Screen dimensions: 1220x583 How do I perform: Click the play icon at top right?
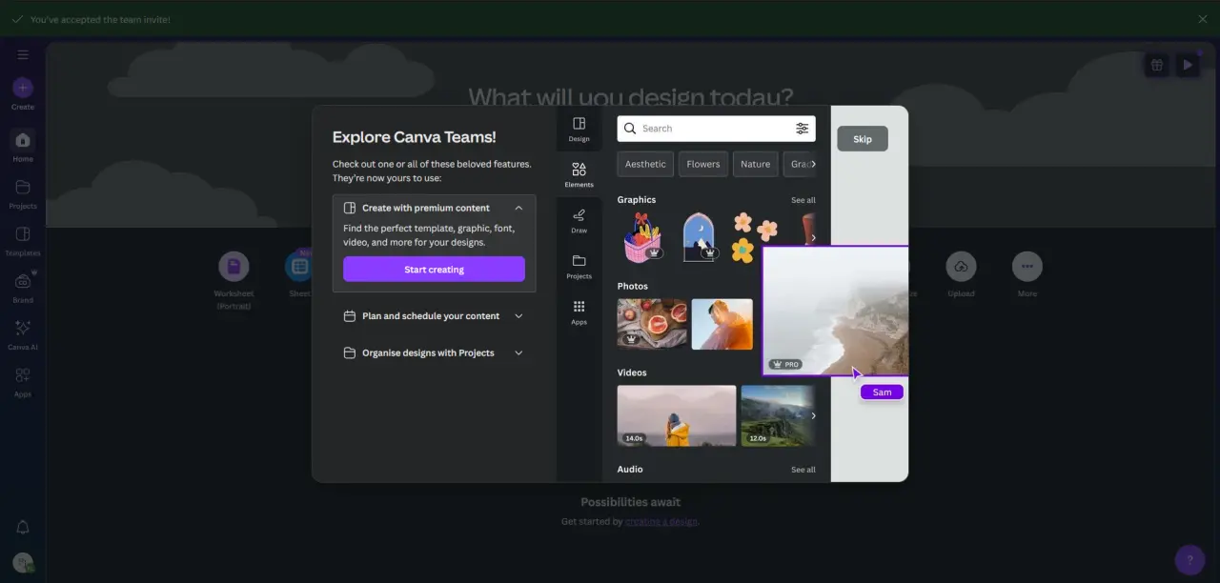tap(1188, 65)
